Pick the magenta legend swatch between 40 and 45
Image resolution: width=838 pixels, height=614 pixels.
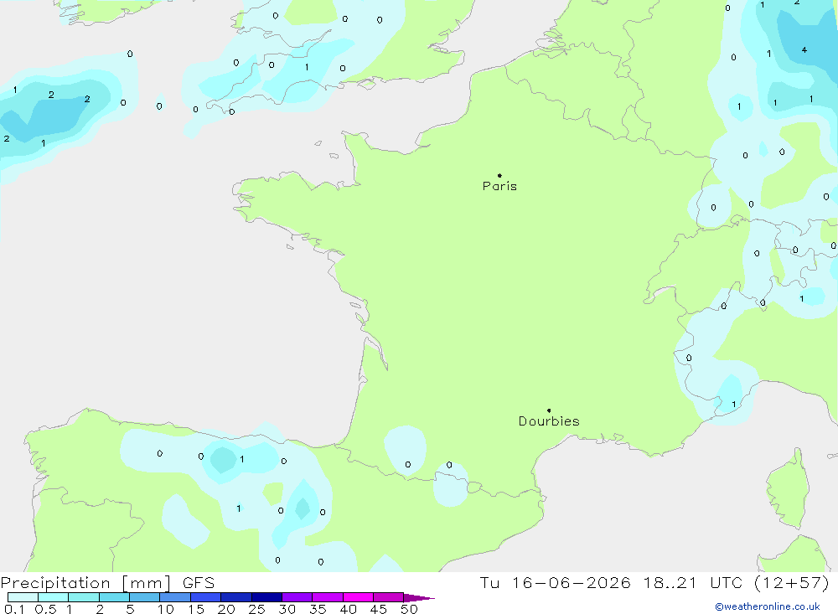[359, 597]
